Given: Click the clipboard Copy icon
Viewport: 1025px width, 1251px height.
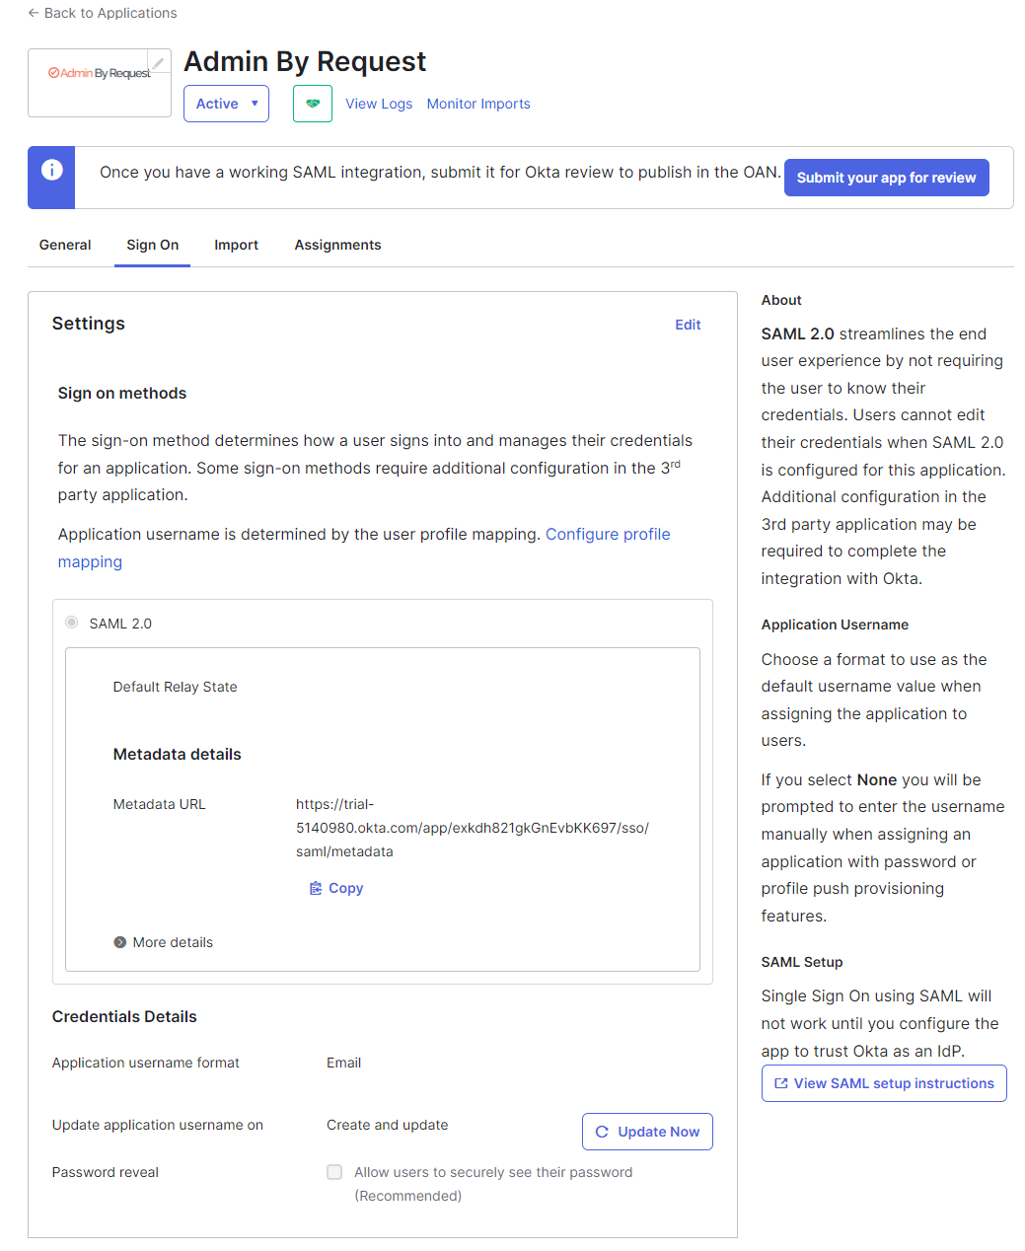Looking at the screenshot, I should pyautogui.click(x=316, y=888).
